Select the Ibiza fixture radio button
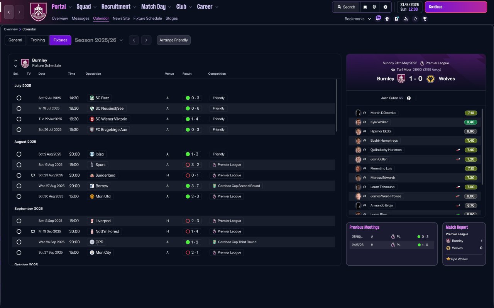 click(x=19, y=154)
